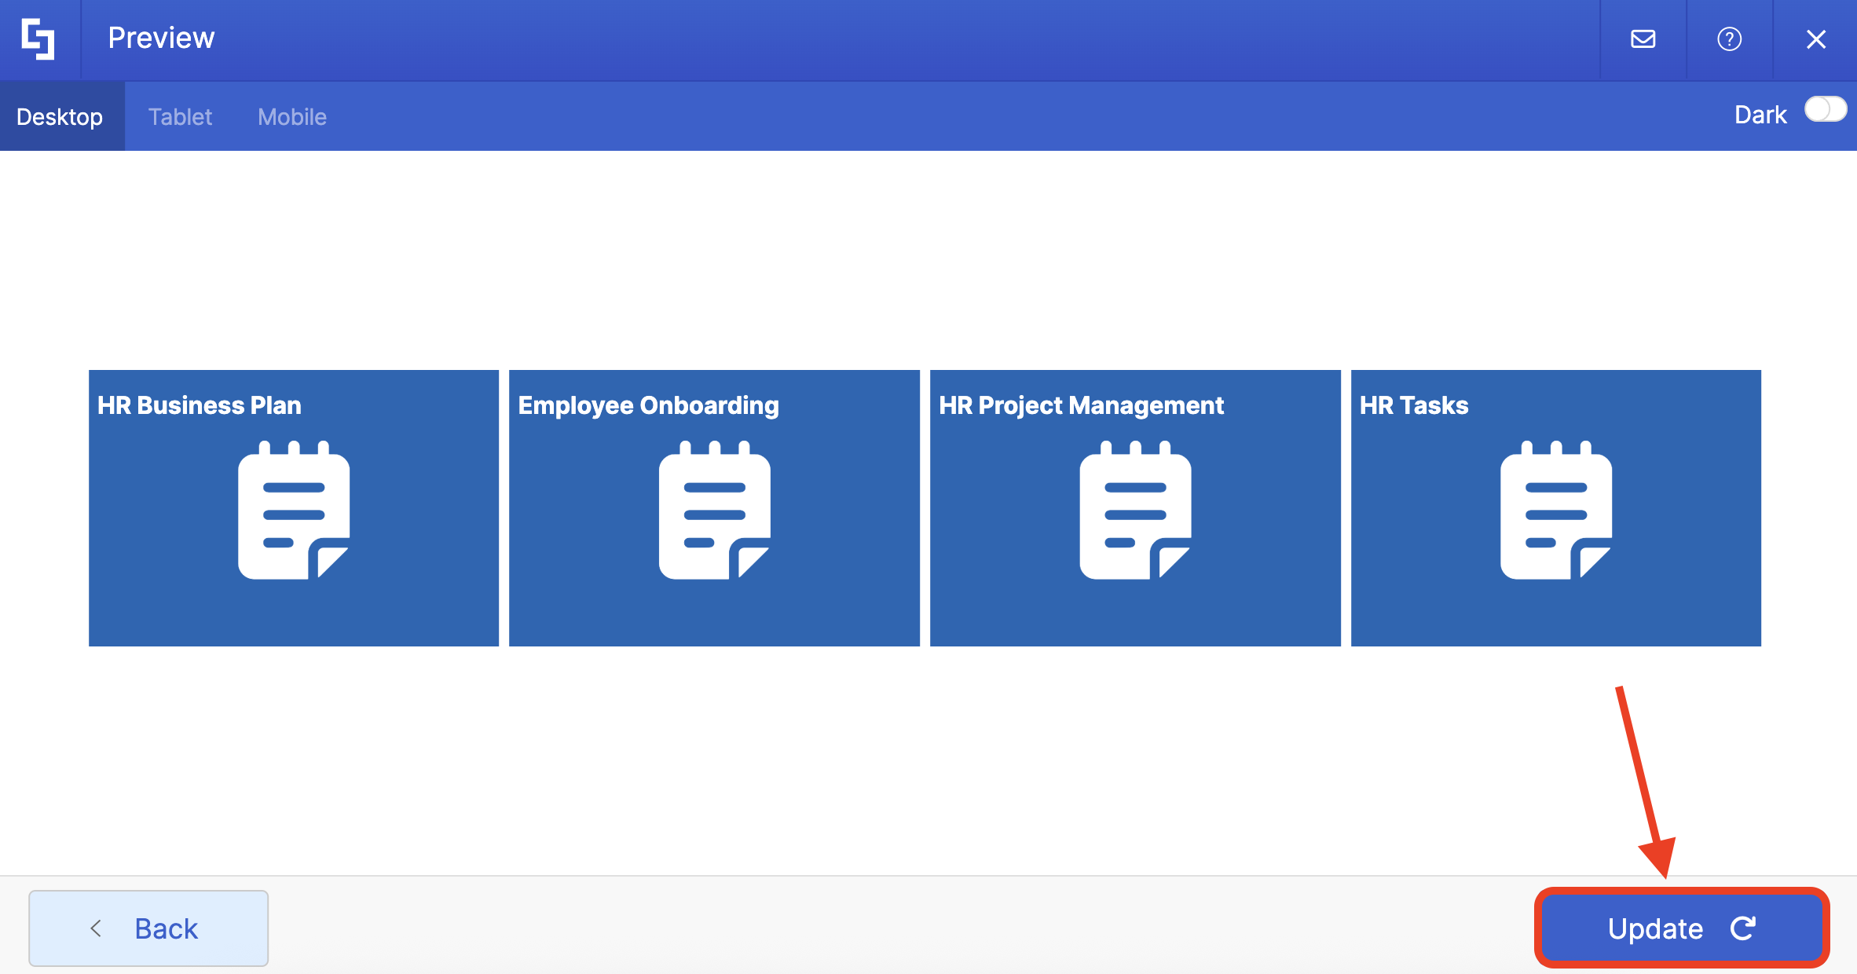This screenshot has height=974, width=1857.
Task: Toggle the Dark mode switch
Action: point(1825,110)
